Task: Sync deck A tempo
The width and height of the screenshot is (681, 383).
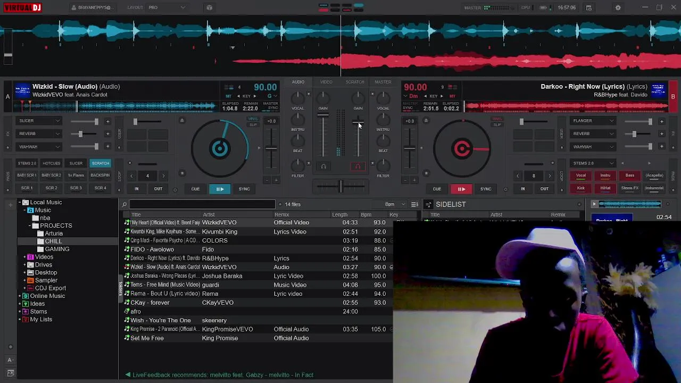Action: point(244,189)
